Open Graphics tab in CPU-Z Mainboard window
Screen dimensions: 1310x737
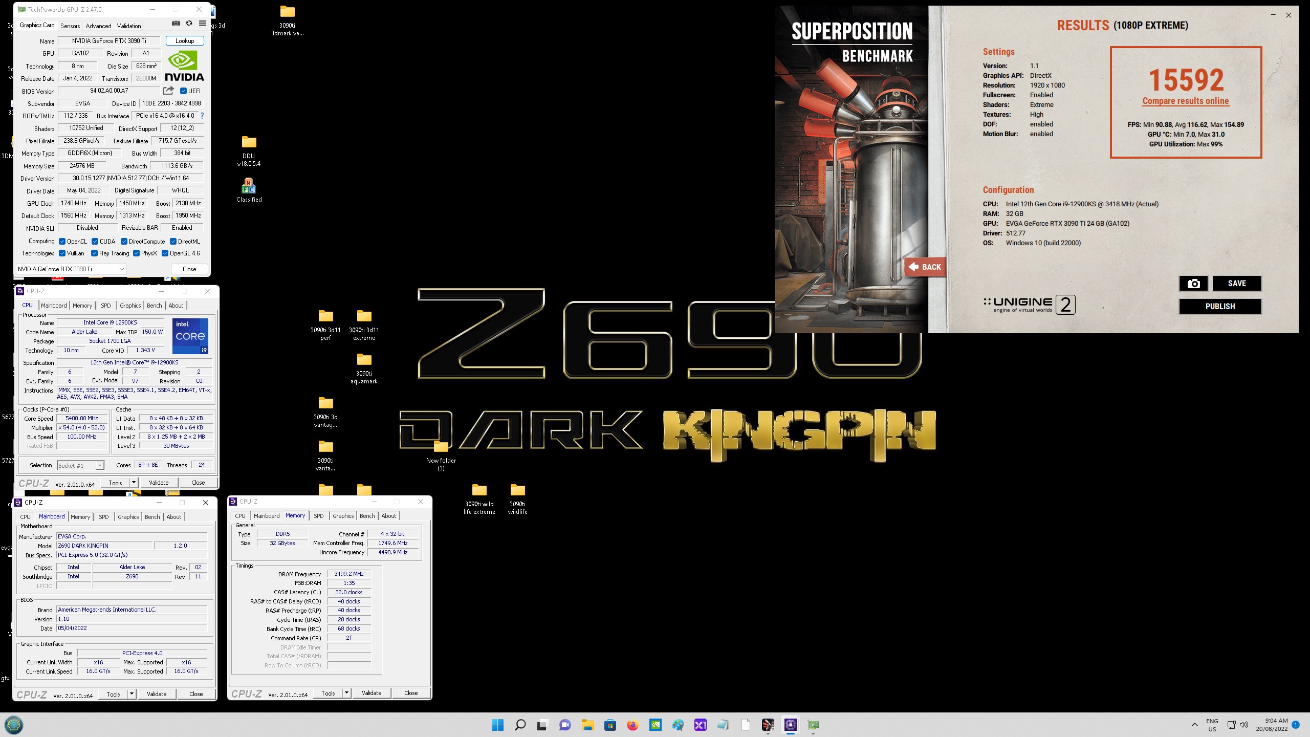point(128,517)
